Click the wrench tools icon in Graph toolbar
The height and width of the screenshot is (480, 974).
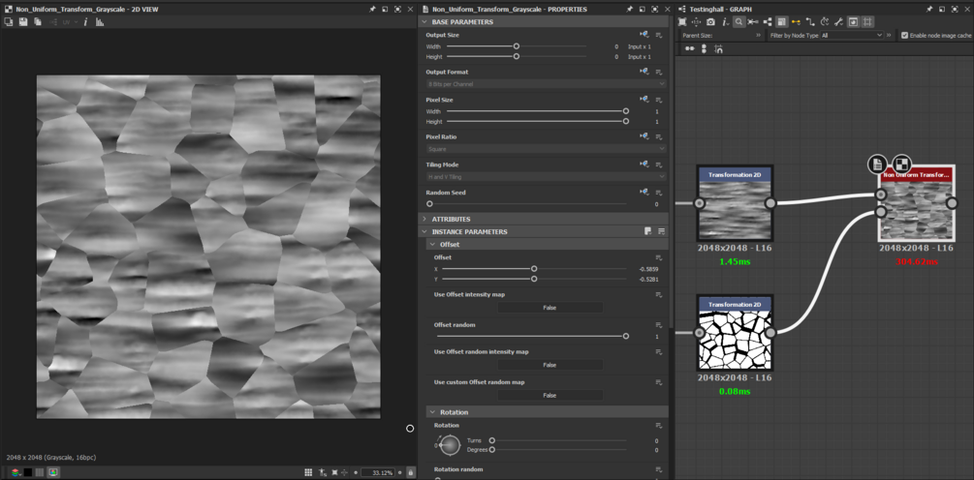click(839, 21)
